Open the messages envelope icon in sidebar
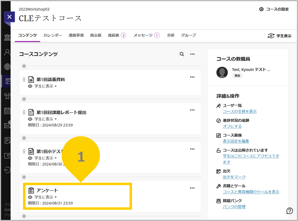Image resolution: width=298 pixels, height=221 pixels. tap(7, 125)
